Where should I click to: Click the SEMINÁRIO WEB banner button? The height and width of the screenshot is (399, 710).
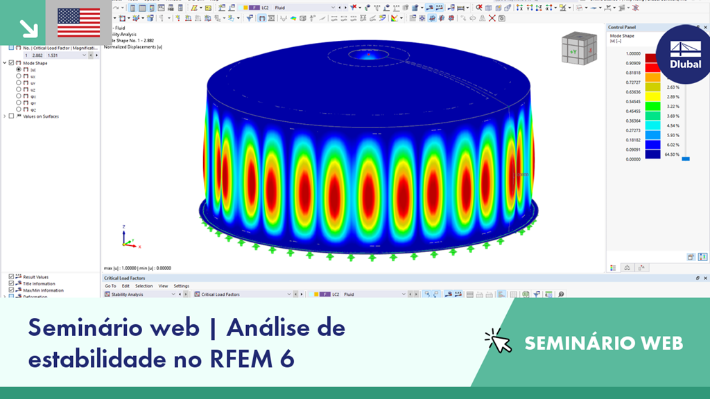(x=604, y=344)
